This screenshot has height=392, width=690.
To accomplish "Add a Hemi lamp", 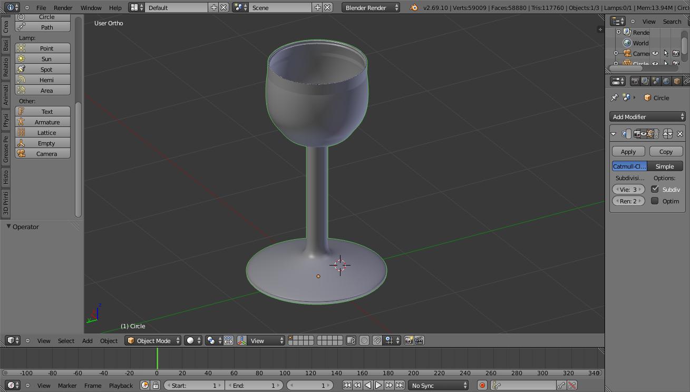I will click(x=43, y=80).
